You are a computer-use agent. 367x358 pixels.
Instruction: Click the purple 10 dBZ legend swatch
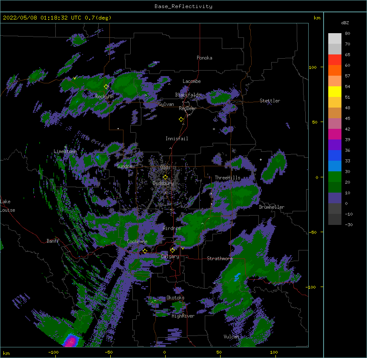pos(335,198)
